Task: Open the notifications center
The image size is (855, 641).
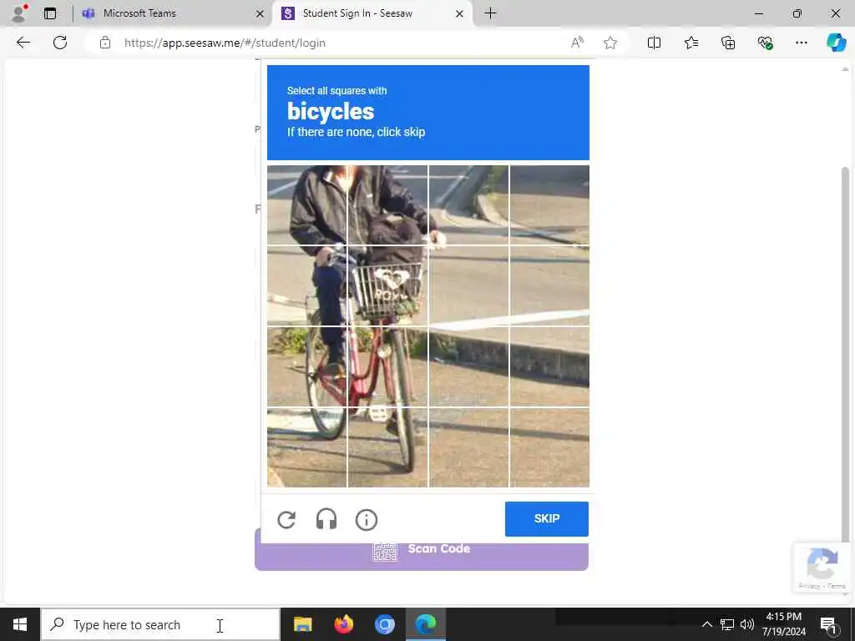Action: [828, 624]
